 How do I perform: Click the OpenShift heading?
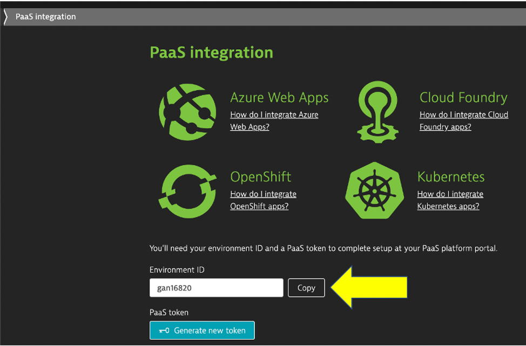pyautogui.click(x=261, y=177)
